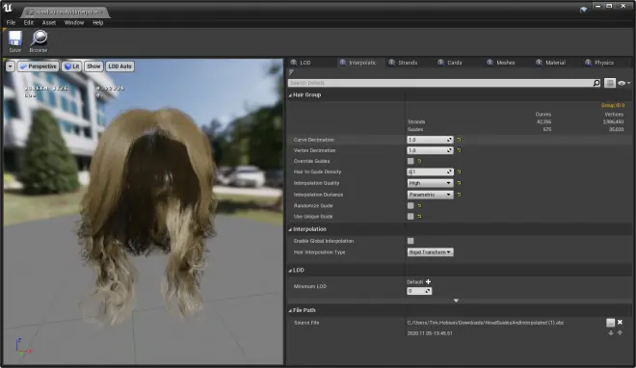Click the Group ID 0 label
The width and height of the screenshot is (636, 368).
pos(613,105)
